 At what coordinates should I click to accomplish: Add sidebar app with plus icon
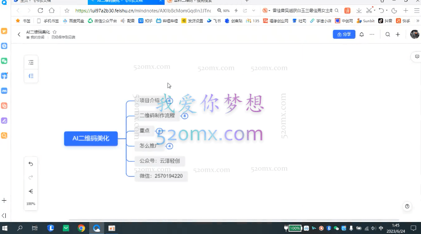[4, 201]
